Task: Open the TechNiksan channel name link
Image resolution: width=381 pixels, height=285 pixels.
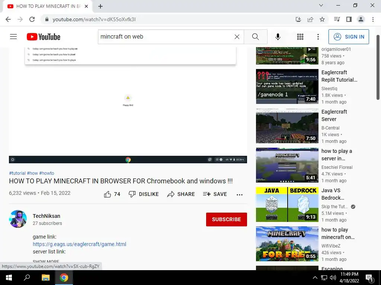Action: pyautogui.click(x=47, y=216)
